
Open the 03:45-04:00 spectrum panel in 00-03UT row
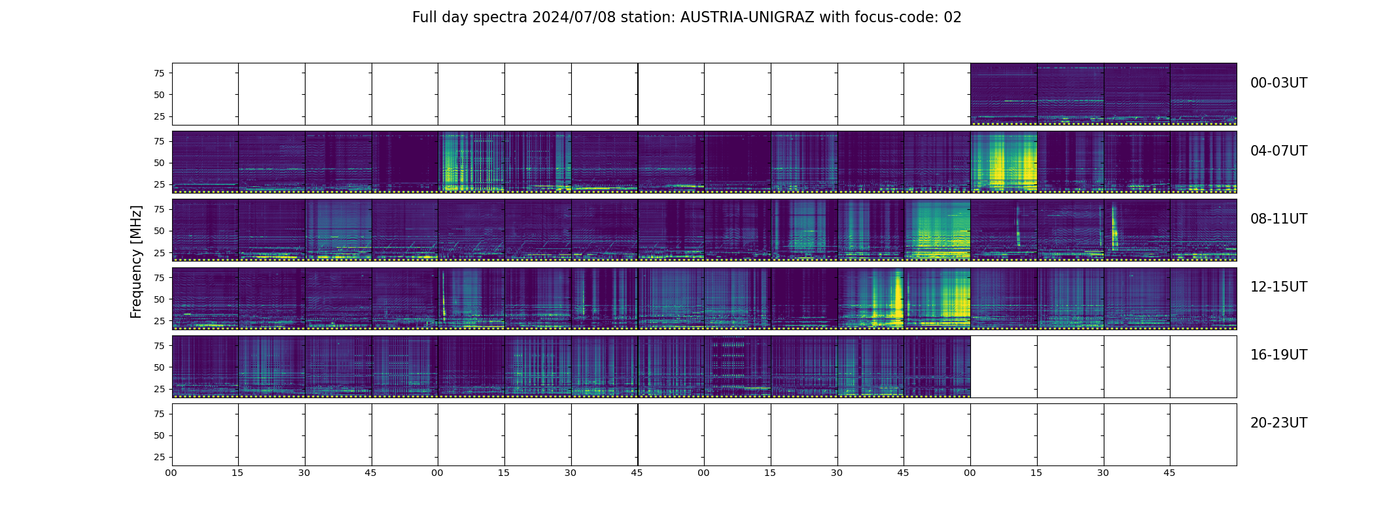[x=1203, y=94]
